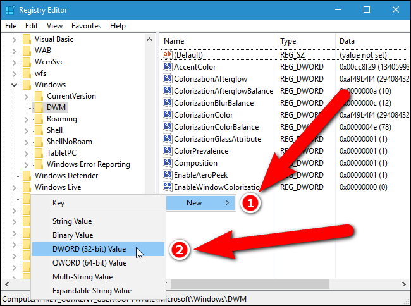This screenshot has width=411, height=306.
Task: Expand the WcmSvc key
Action: click(14, 63)
